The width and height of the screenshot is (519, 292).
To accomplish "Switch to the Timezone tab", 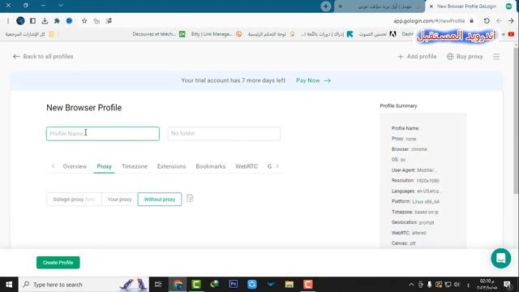I will pos(135,166).
